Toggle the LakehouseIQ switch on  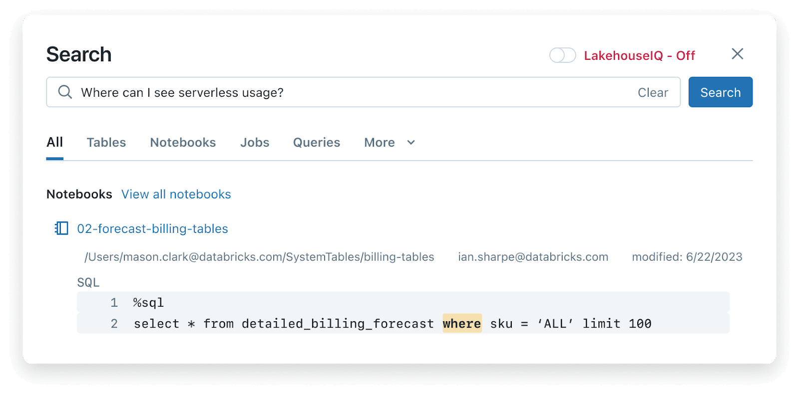562,55
